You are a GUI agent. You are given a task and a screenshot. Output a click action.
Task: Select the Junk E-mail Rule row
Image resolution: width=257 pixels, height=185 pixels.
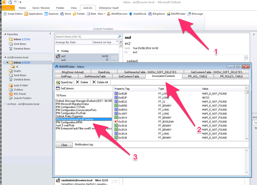84,125
